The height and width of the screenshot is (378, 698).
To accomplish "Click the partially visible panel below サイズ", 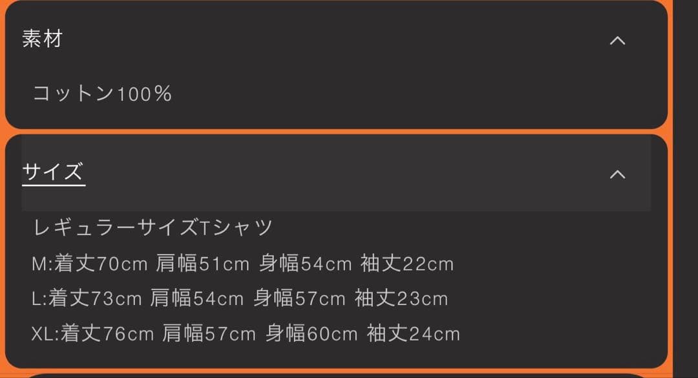I will [x=336, y=375].
